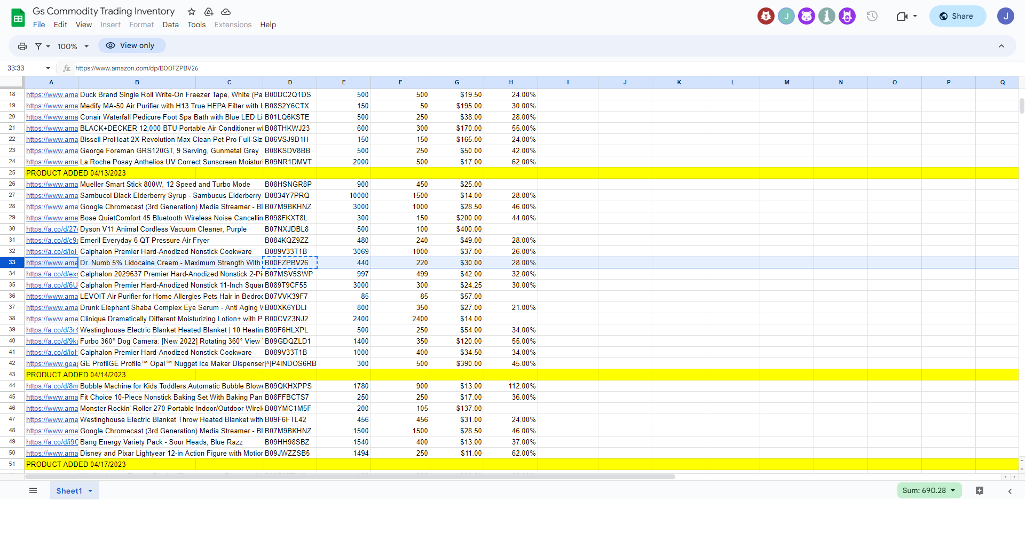Image resolution: width=1026 pixels, height=556 pixels.
Task: Click the select-all corner box
Action: 12,82
